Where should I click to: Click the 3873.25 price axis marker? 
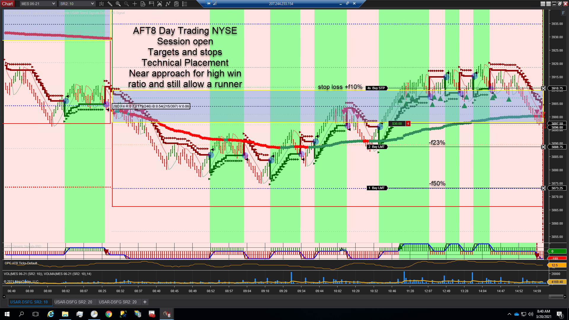tap(557, 188)
